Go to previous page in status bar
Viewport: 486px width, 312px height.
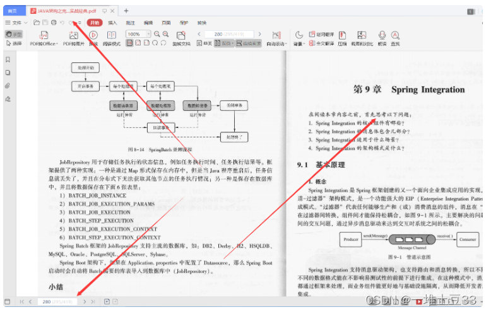tap(30, 301)
